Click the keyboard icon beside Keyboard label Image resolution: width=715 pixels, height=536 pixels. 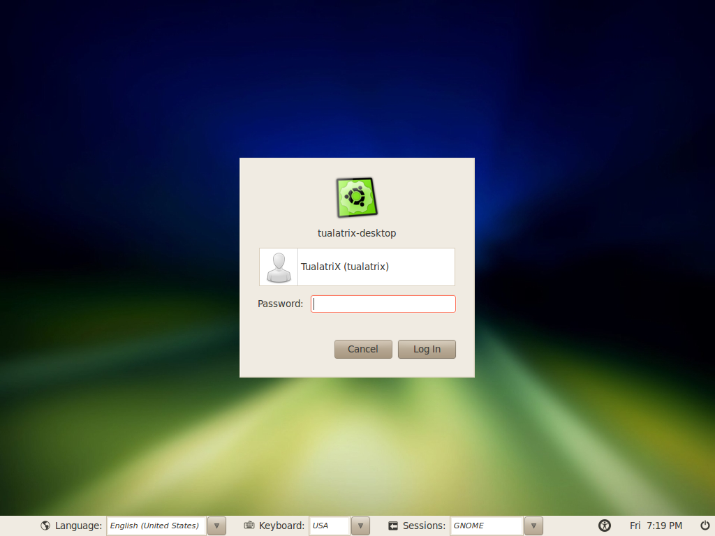coord(249,525)
